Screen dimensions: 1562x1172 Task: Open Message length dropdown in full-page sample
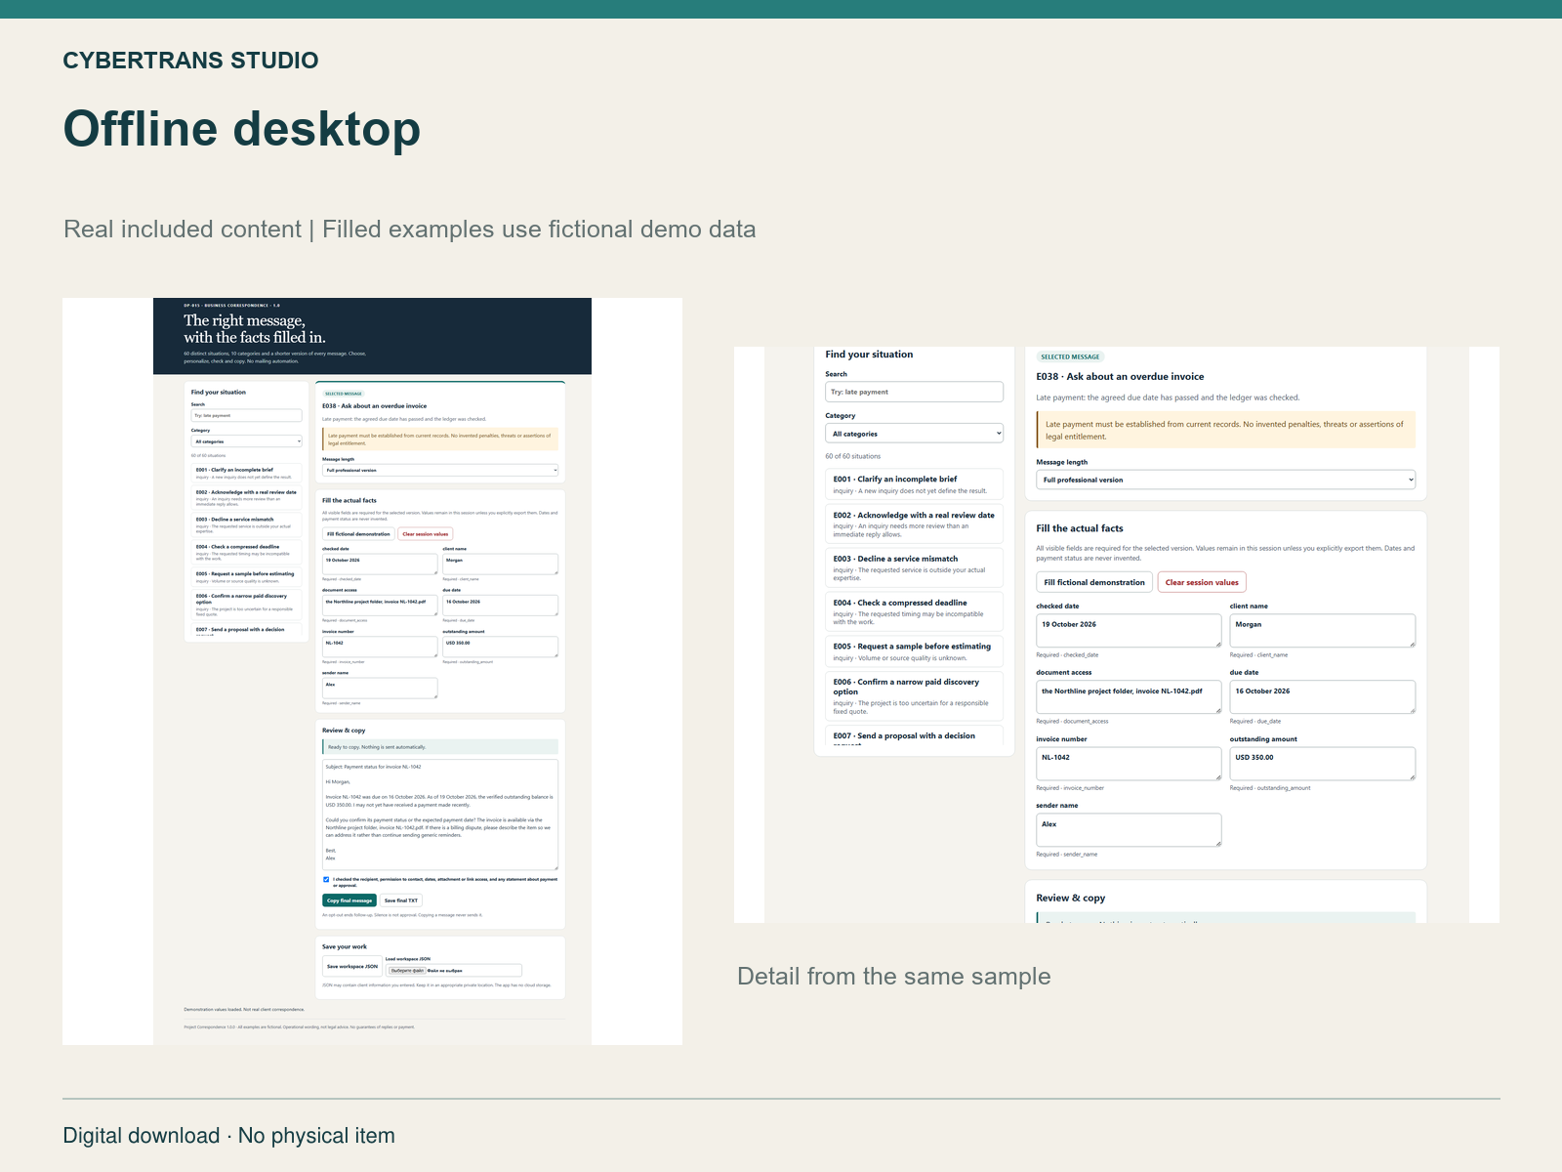[440, 470]
